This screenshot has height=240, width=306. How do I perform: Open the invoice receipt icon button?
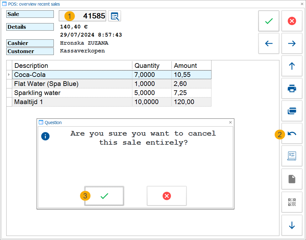pyautogui.click(x=292, y=156)
